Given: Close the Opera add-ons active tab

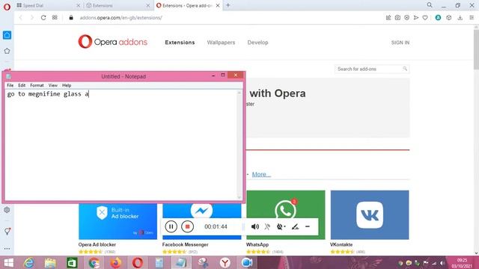Looking at the screenshot, I should click(218, 5).
